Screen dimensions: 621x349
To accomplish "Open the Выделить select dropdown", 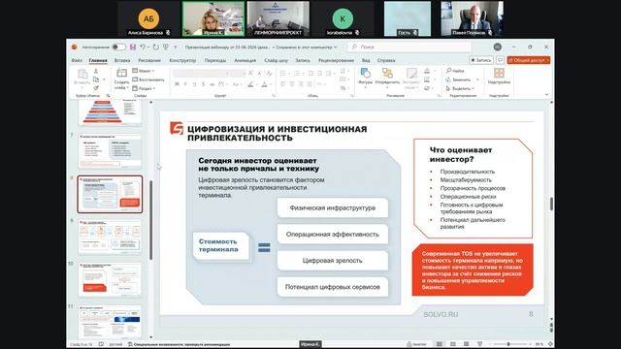I will pos(459,88).
